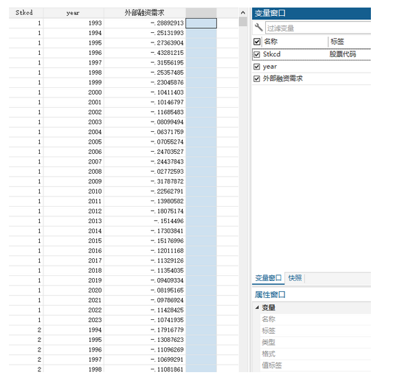Select the 外部融资需求 column header

tap(144, 12)
